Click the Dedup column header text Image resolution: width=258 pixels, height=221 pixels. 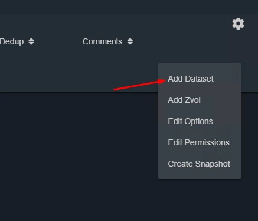coord(12,41)
